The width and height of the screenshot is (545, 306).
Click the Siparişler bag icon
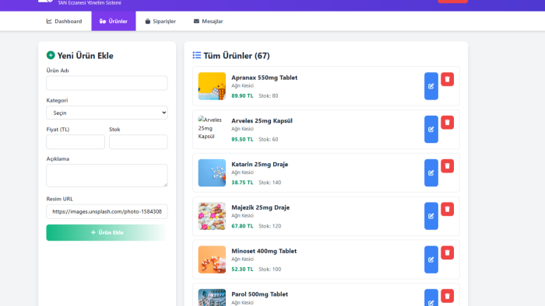point(148,21)
